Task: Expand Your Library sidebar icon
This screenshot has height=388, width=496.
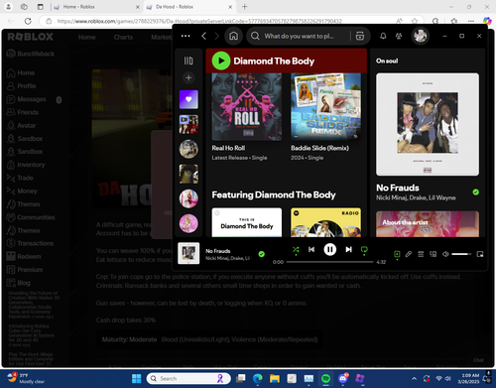Action: (x=188, y=61)
